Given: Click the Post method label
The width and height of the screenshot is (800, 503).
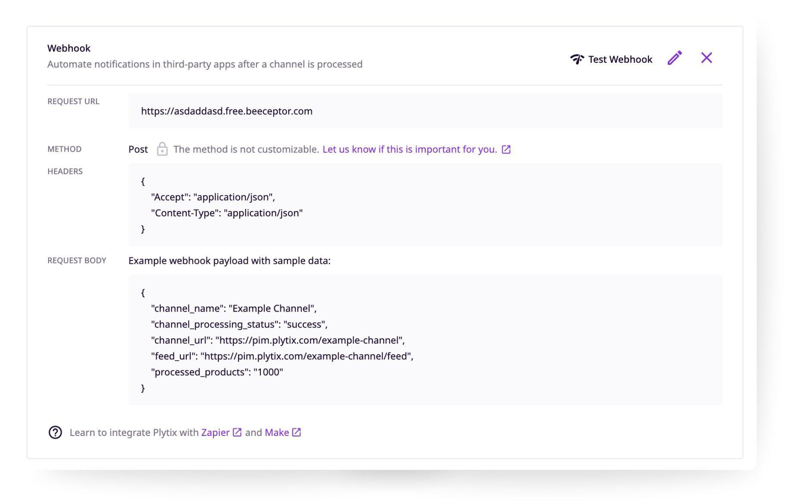Looking at the screenshot, I should coord(137,149).
